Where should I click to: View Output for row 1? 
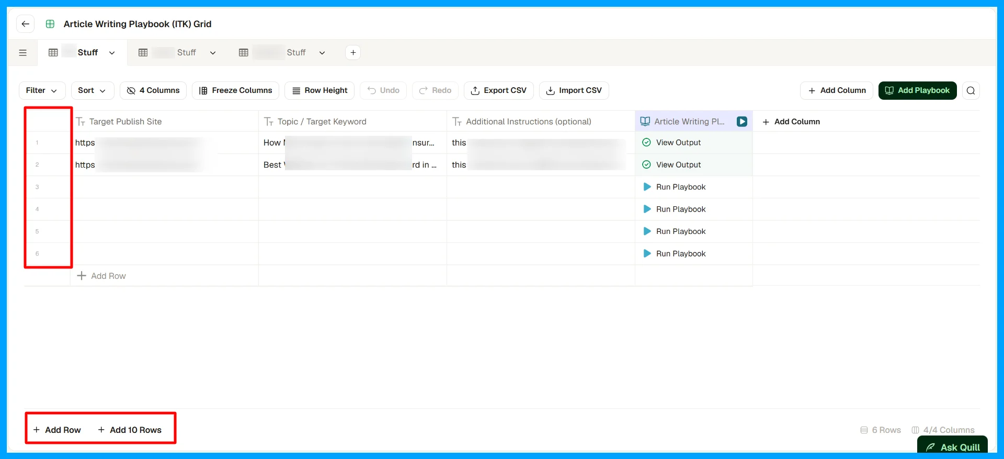click(672, 143)
